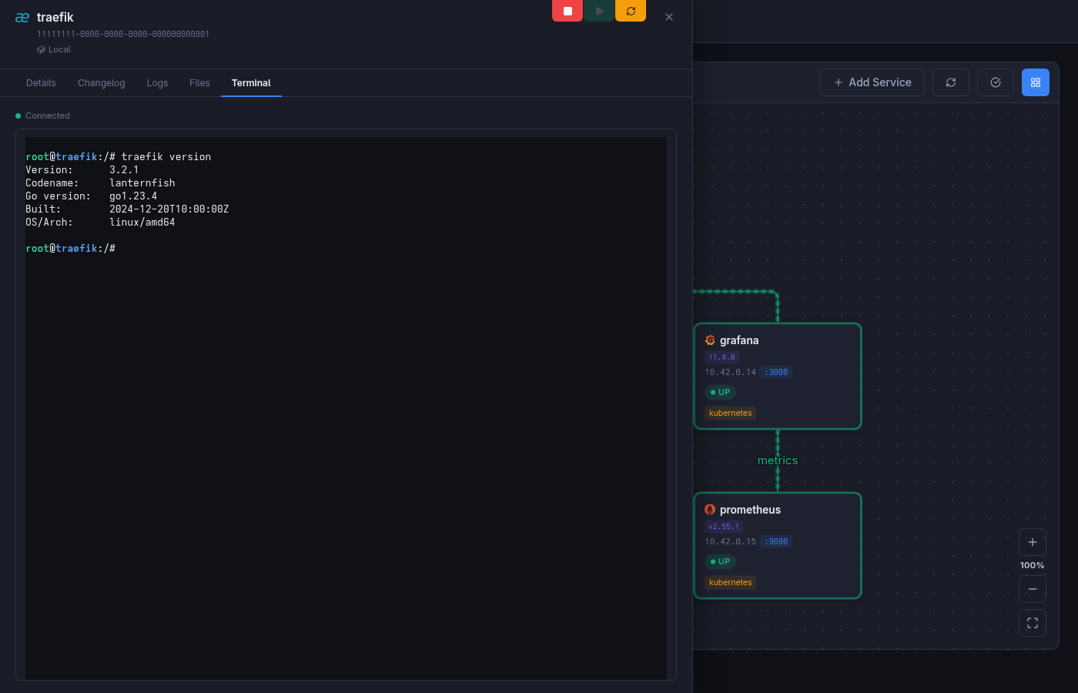This screenshot has height=693, width=1078.
Task: Restart traefik with the orange refresh button
Action: click(x=631, y=11)
